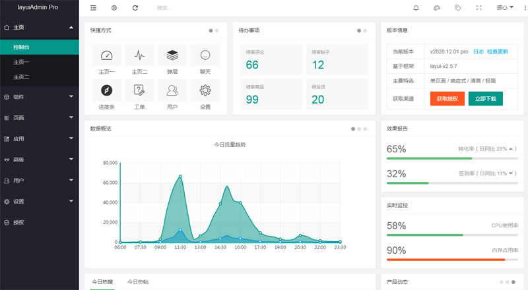Click the 组件 component icon in sidebar
This screenshot has height=290, width=528.
tap(7, 97)
